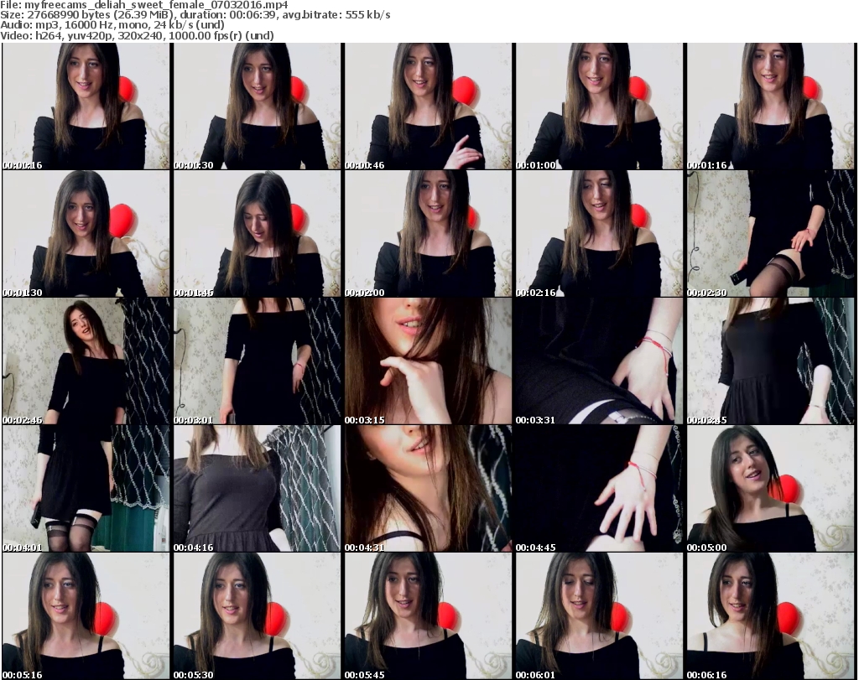Click the thumbnail marked 00:05:00
Viewport: 859px width, 680px height.
click(770, 489)
